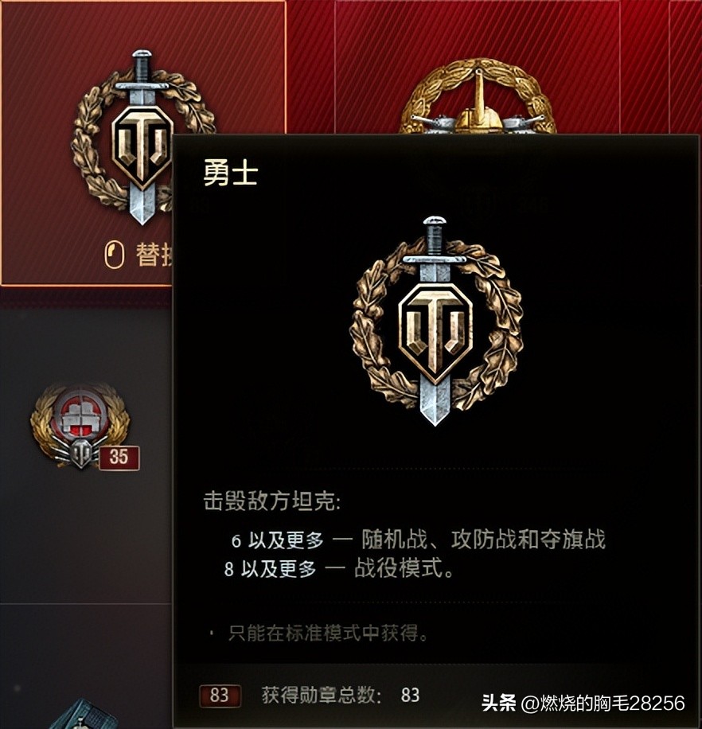Click the small silver WoT emblem under the red tank medal
Viewport: 702px width, 729px height.
(x=82, y=454)
